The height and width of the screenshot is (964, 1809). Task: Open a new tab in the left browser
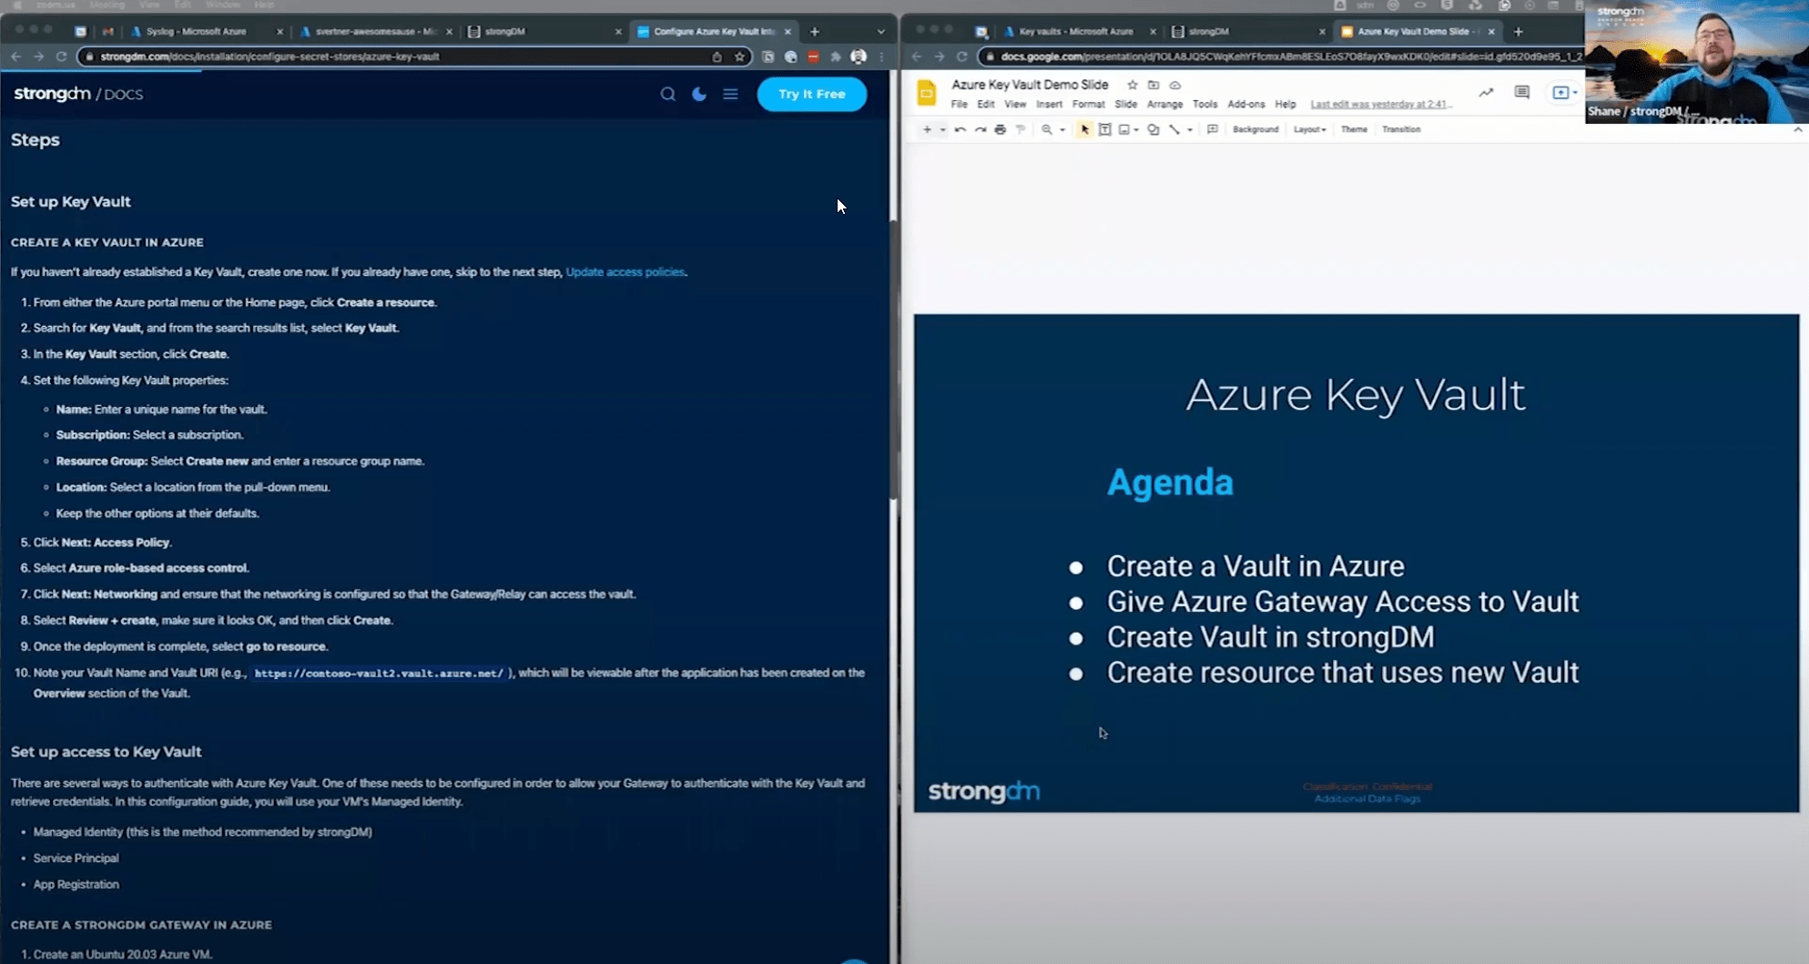coord(815,31)
